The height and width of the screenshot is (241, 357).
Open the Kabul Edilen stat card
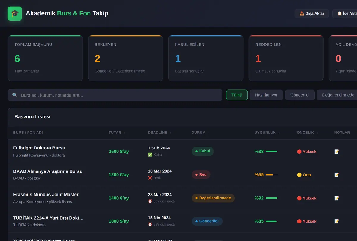click(206, 58)
